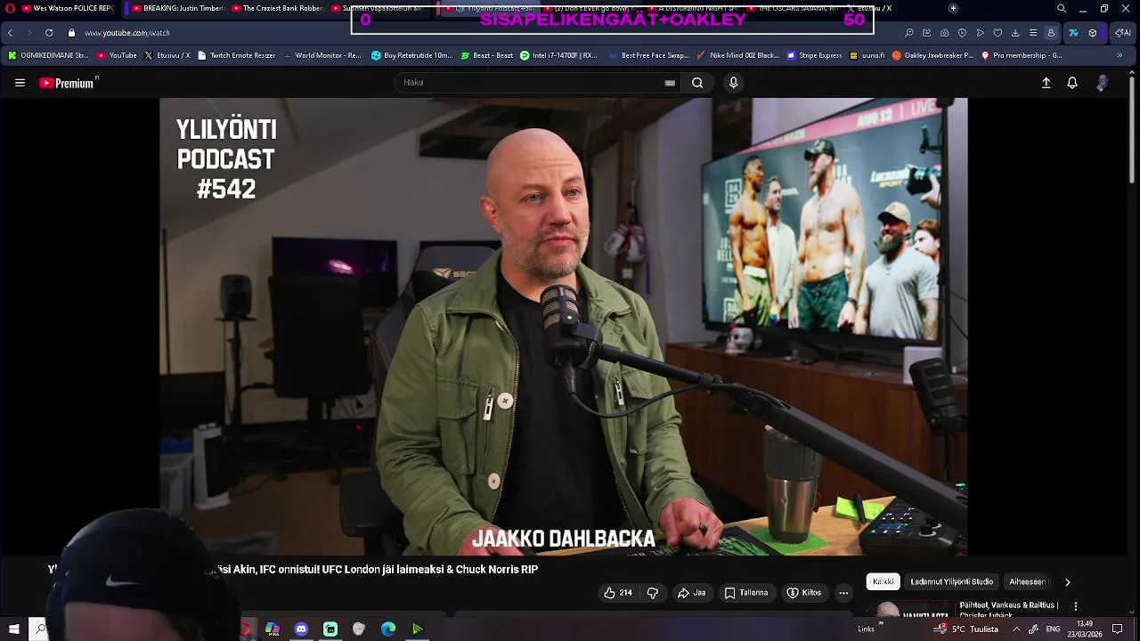Open options for Päihteet, Vankeus & Raittius video
Viewport: 1140px width, 641px height.
click(1075, 606)
